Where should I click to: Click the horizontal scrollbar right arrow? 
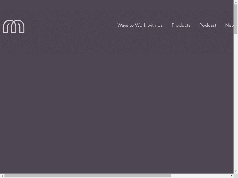[x=231, y=176]
